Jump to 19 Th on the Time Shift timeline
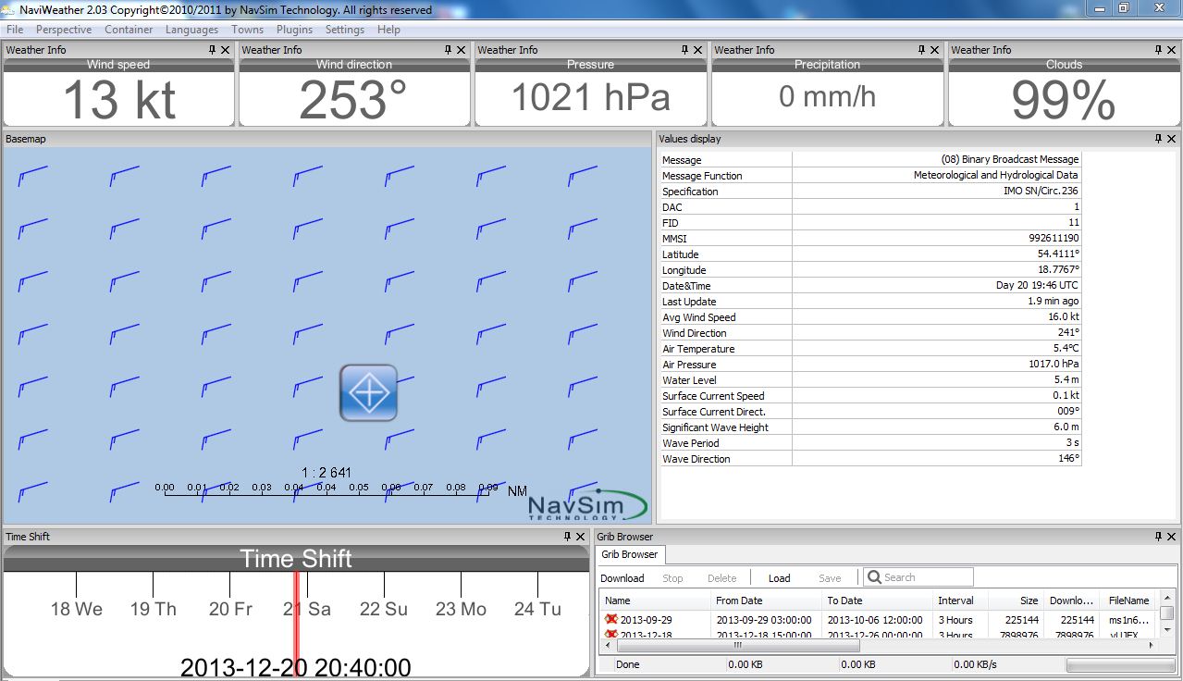1183x681 pixels. pos(153,609)
